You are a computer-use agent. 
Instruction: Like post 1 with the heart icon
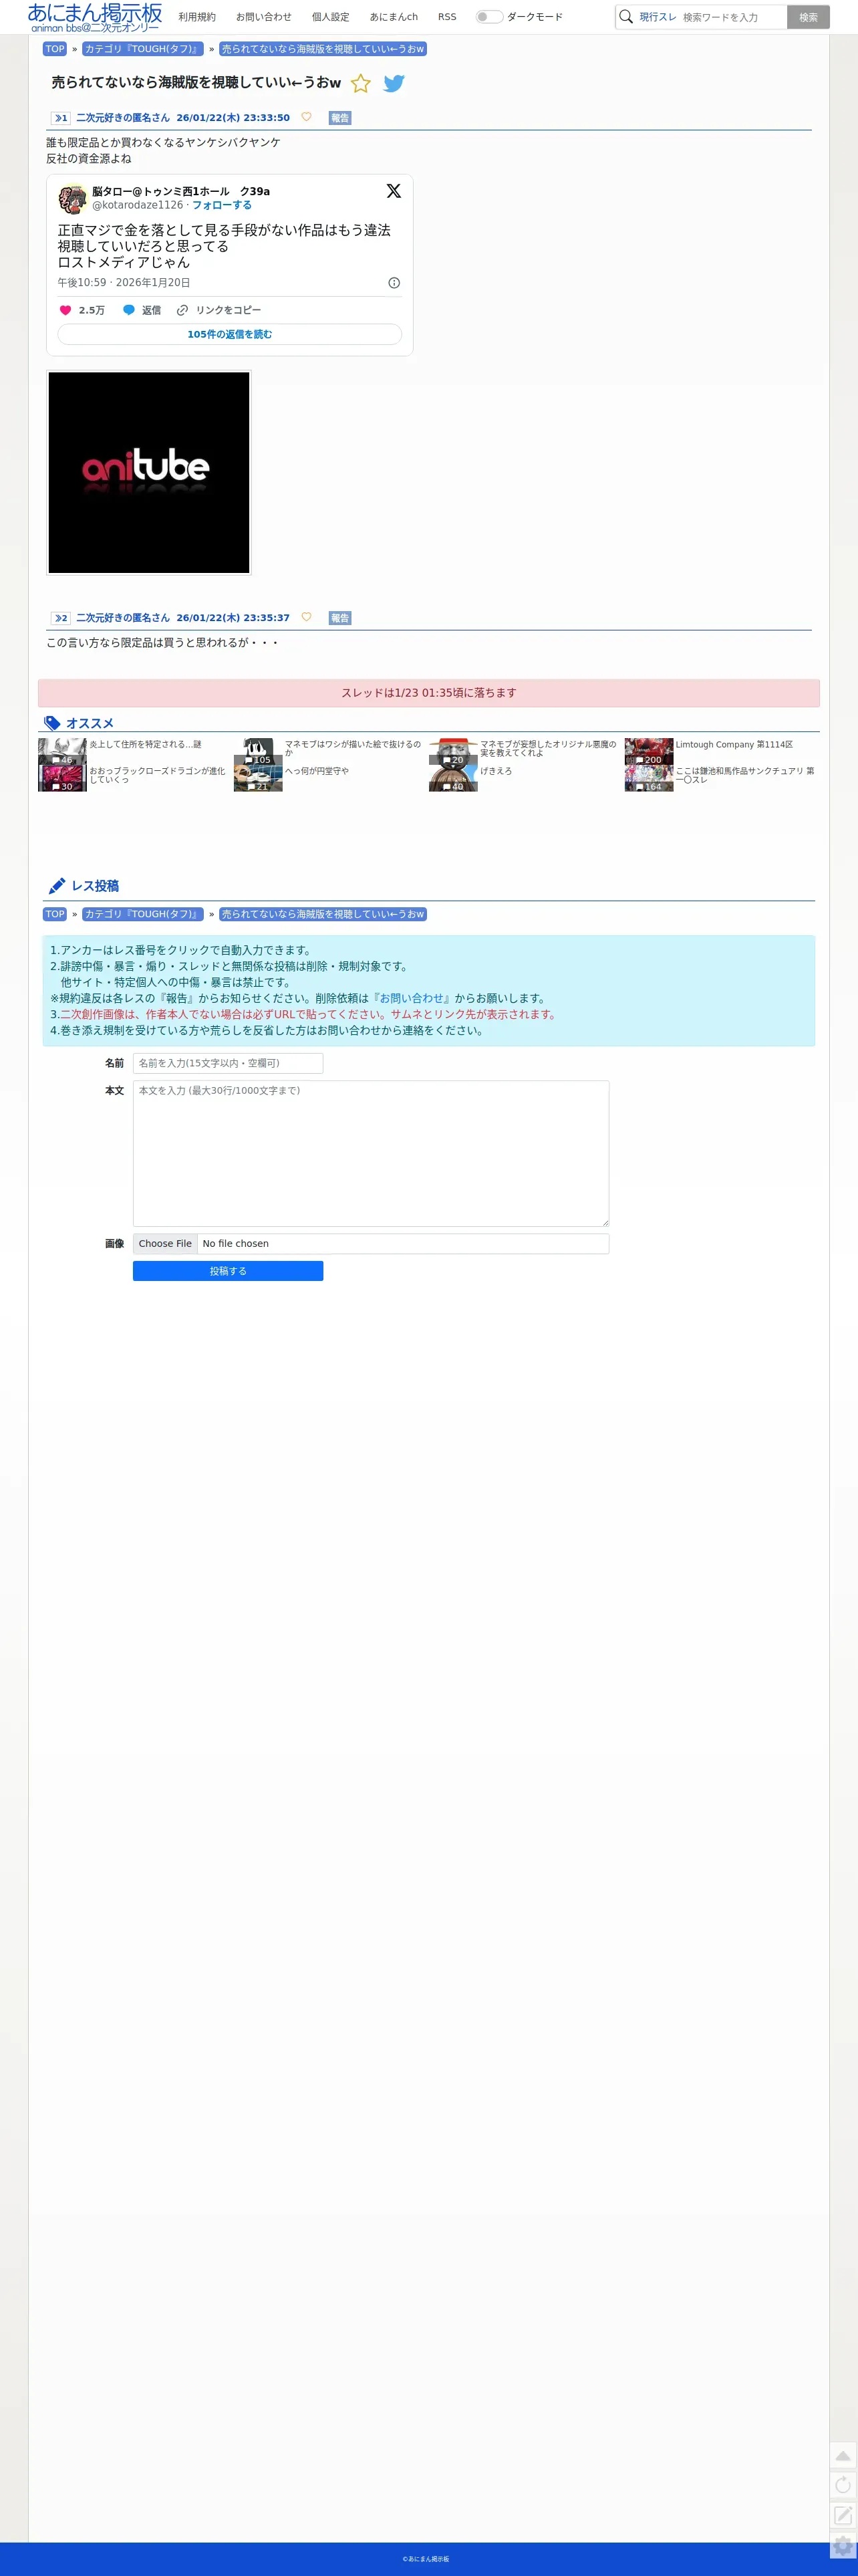306,117
